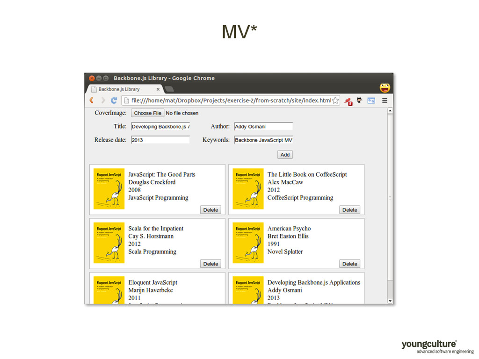
Task: Click the text 'Bret Easton Ellis'
Action: (288, 236)
